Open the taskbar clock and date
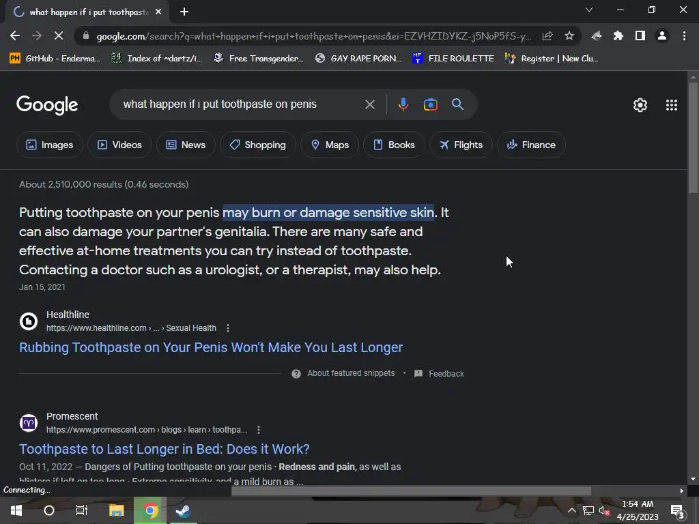The image size is (699, 524). pos(638,510)
